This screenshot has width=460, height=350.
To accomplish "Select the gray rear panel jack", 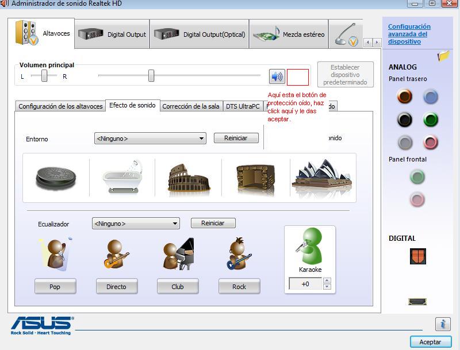I will pyautogui.click(x=405, y=143).
